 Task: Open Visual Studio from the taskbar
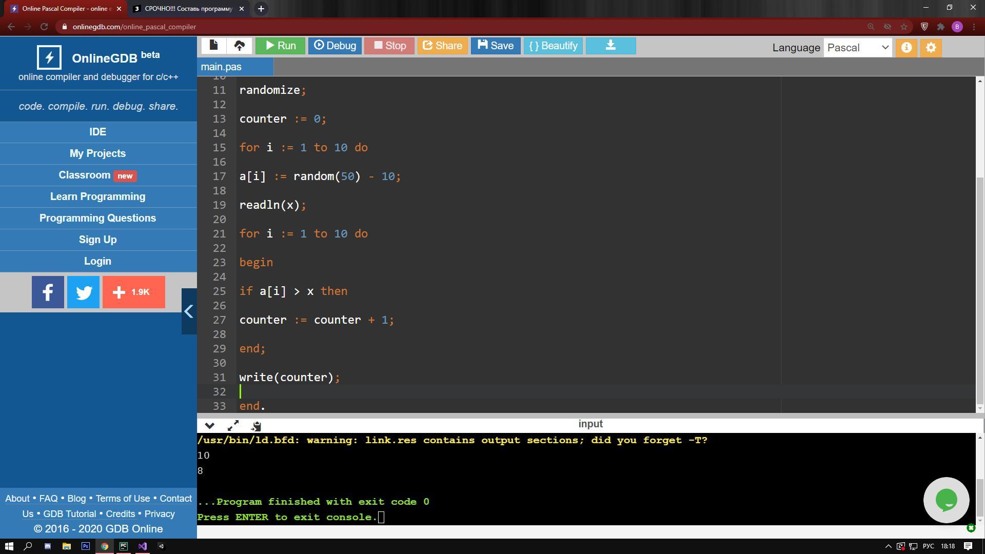click(142, 546)
